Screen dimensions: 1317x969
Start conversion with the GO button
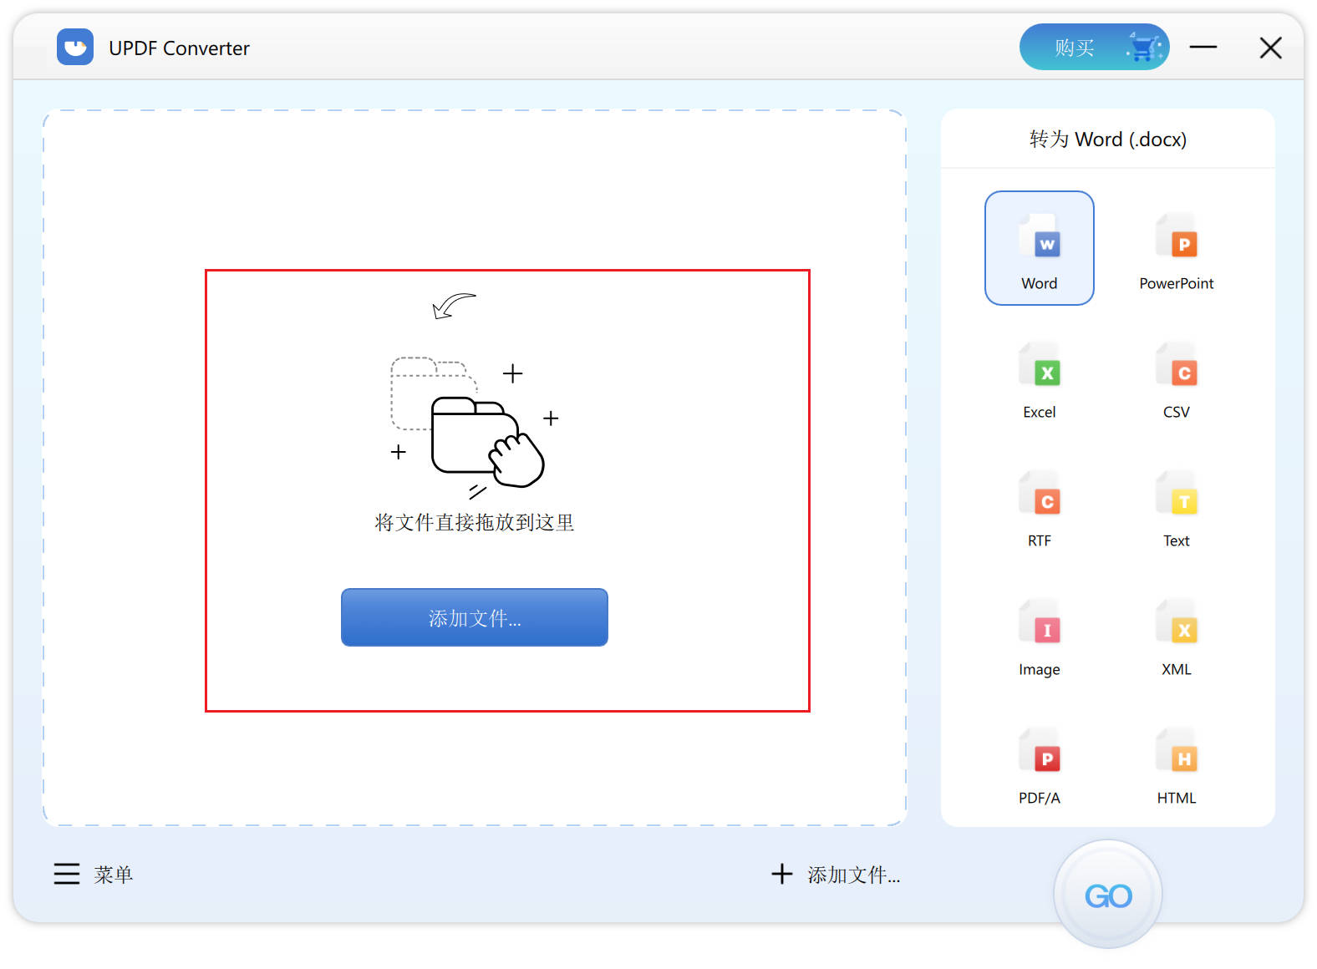coord(1108,895)
